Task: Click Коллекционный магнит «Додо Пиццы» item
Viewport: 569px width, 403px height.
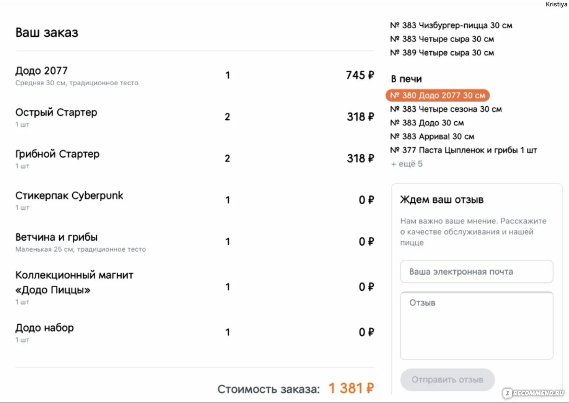Action: coord(74,282)
